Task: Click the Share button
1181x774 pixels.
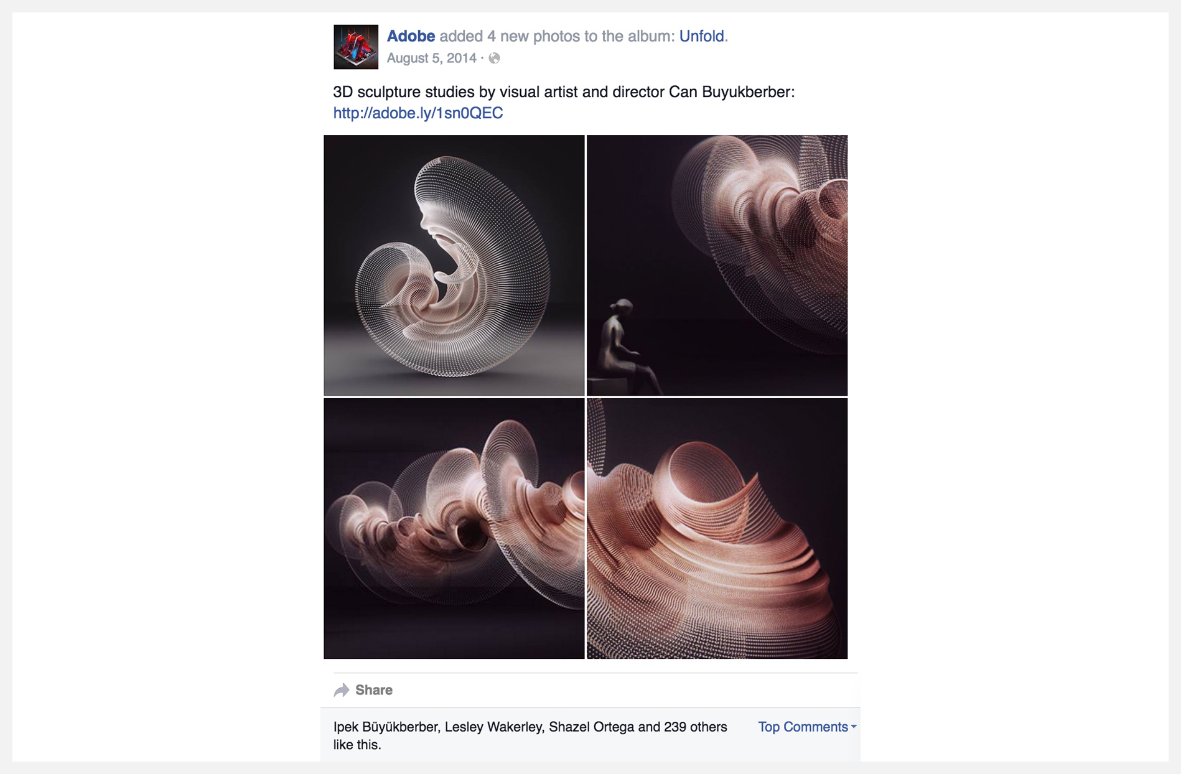Action: point(363,689)
